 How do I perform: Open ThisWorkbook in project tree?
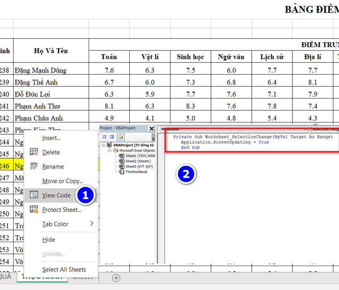tap(136, 172)
